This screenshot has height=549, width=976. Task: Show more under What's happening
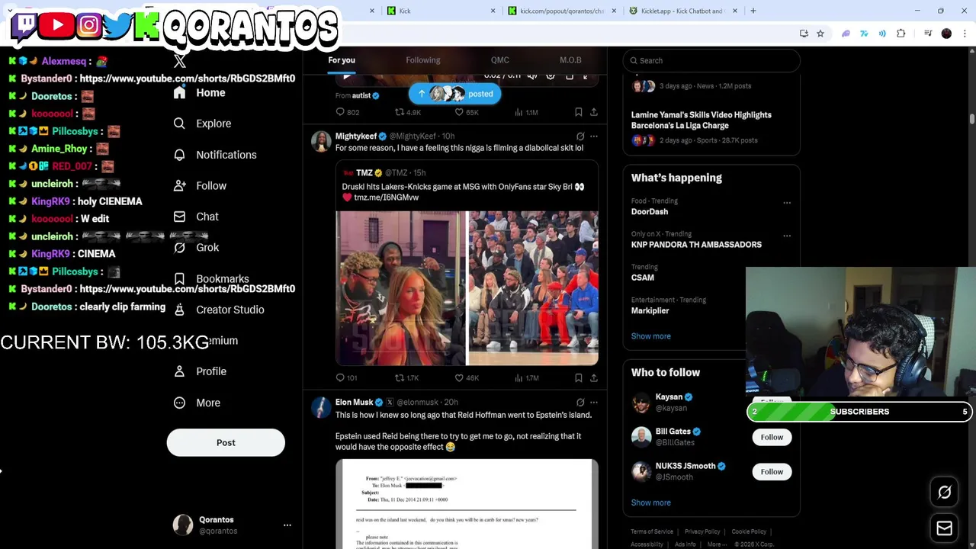point(651,336)
